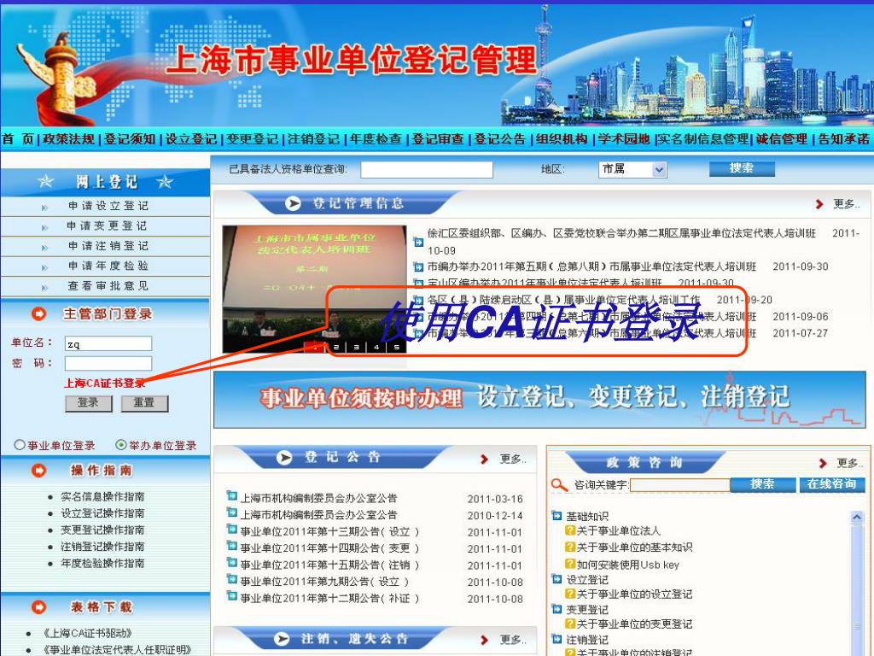The width and height of the screenshot is (874, 656).
Task: Click the double-arrow icon beside 申请设立登记
Action: pyautogui.click(x=44, y=208)
